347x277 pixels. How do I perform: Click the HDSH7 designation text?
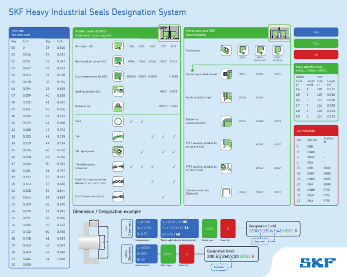tap(277, 168)
